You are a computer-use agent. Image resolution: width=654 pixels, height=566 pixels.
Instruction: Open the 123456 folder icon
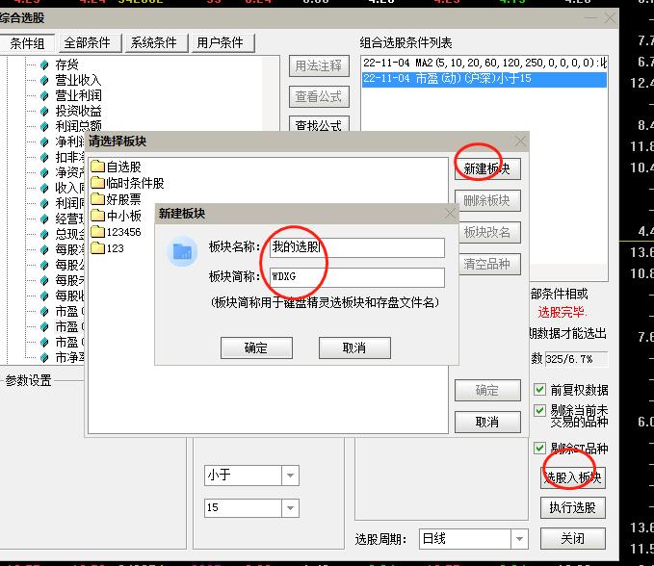point(97,231)
